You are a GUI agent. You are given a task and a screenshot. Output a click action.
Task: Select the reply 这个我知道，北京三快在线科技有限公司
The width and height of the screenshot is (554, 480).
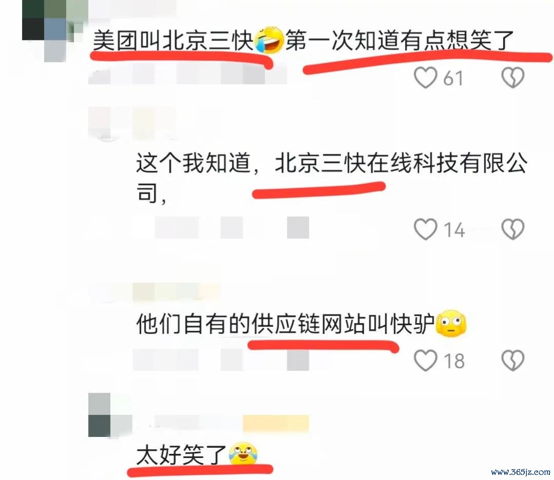[331, 178]
